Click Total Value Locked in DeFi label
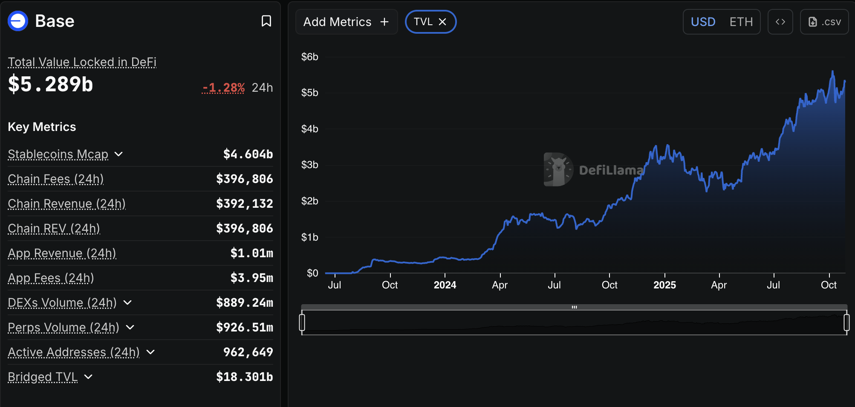 click(x=82, y=62)
